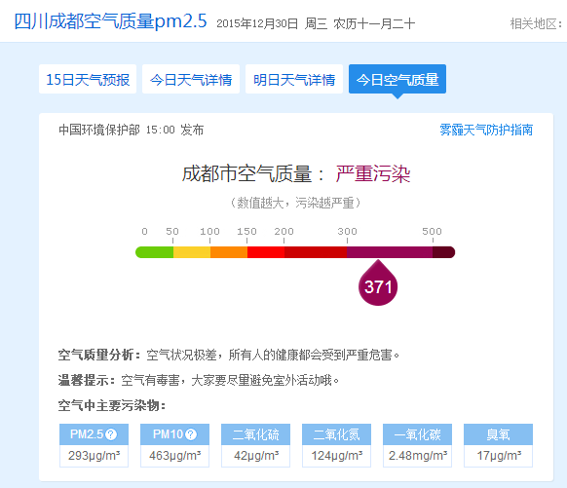Screen dimensions: 567x488
Task: Click the dark red 200-300 AQI segment
Action: (316, 252)
